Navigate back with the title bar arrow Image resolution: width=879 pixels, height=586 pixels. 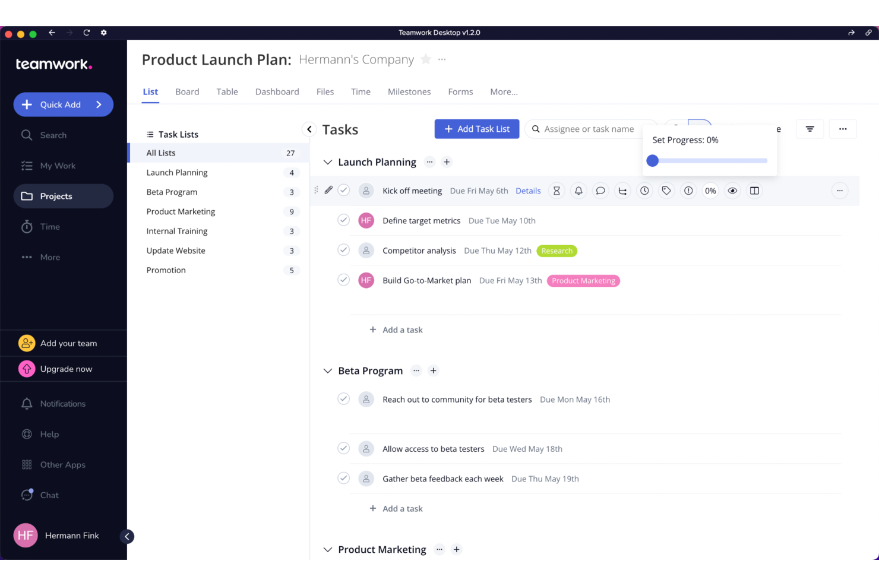click(x=52, y=33)
